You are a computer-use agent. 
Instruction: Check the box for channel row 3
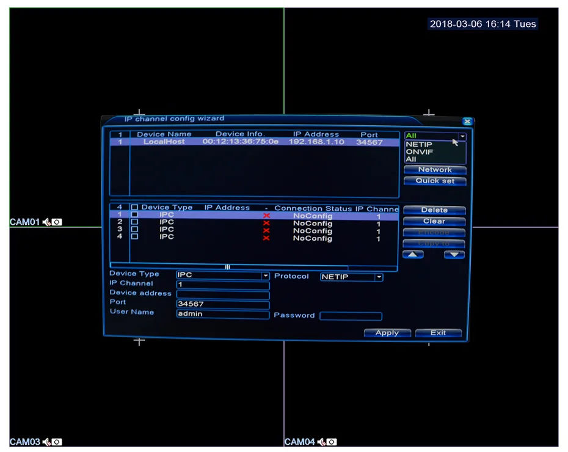[134, 229]
